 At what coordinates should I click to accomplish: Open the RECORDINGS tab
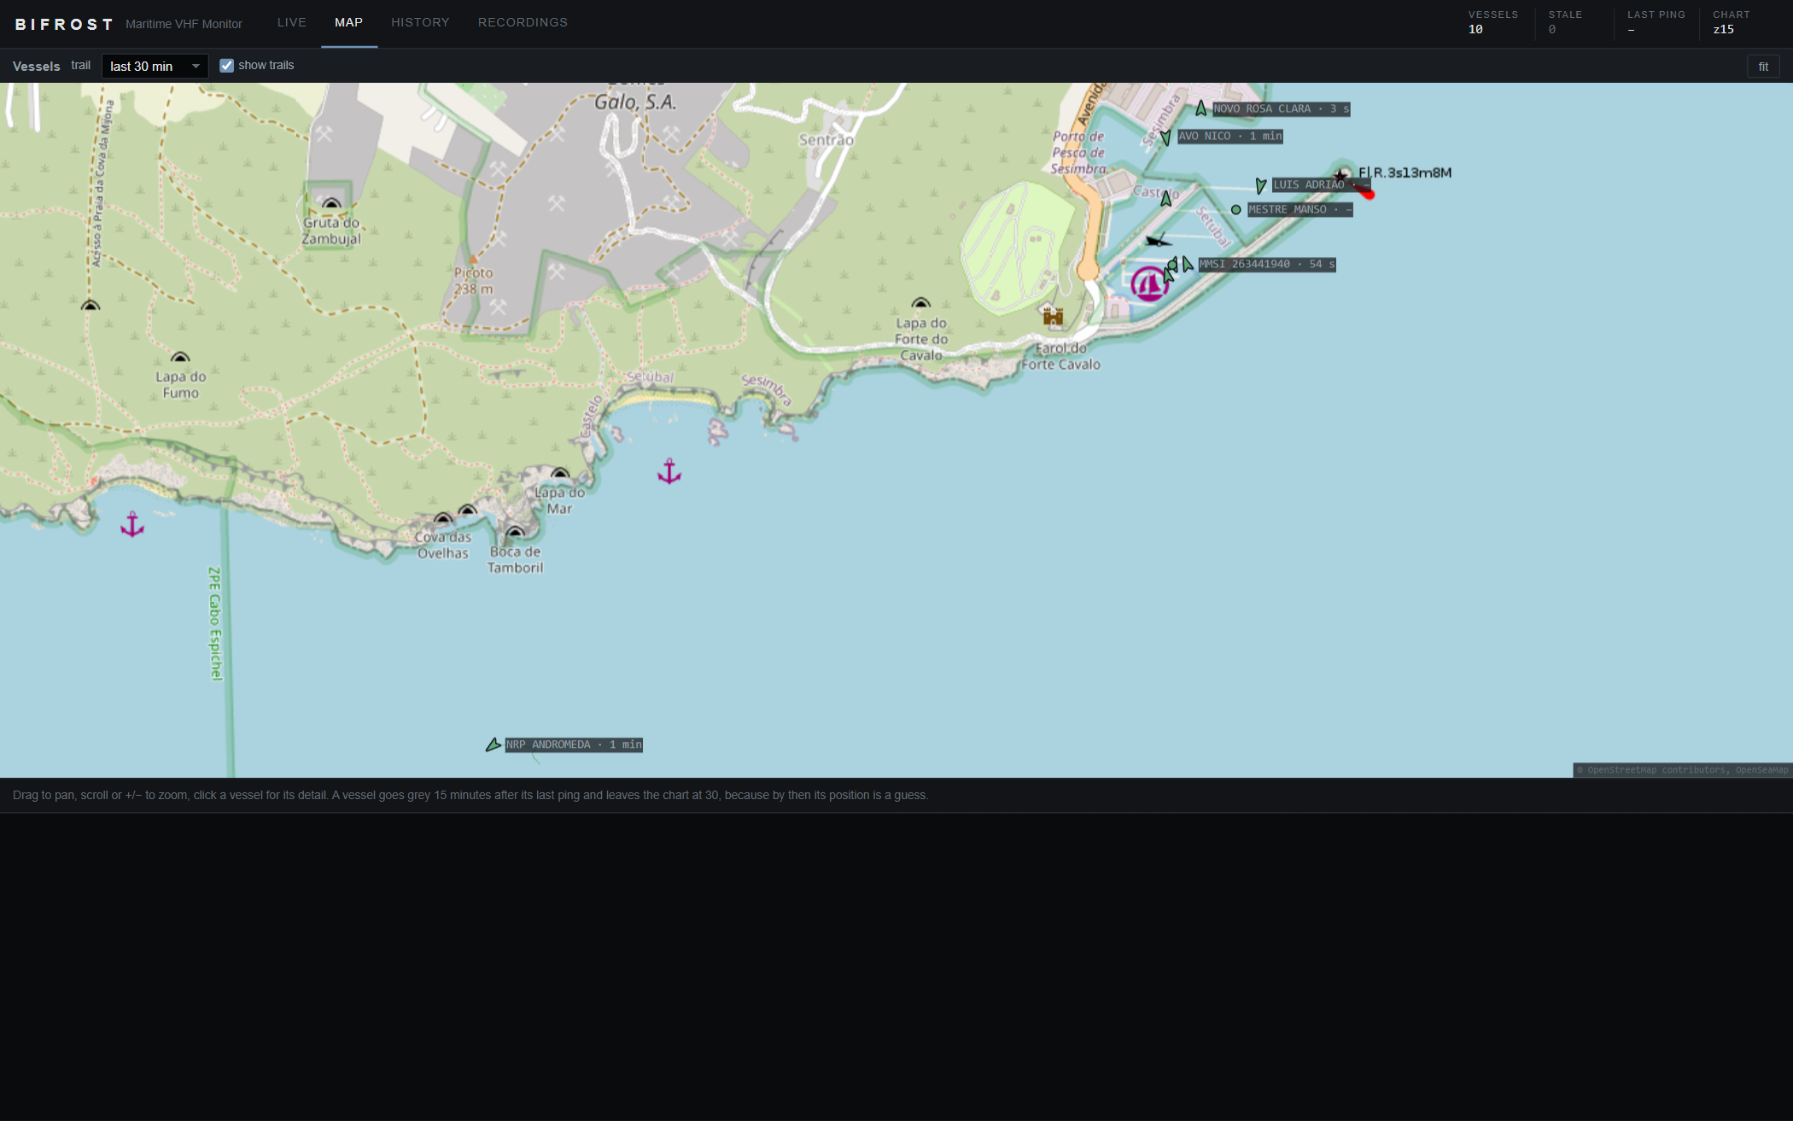[x=523, y=22]
